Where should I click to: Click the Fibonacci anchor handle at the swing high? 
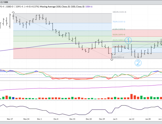[13, 13]
